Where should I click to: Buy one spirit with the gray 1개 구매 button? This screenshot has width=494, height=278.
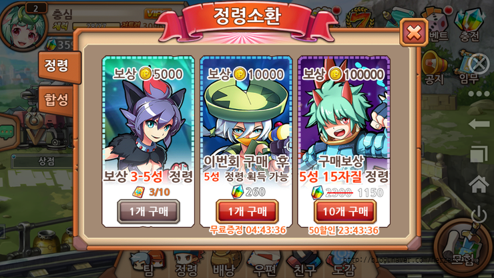148,211
